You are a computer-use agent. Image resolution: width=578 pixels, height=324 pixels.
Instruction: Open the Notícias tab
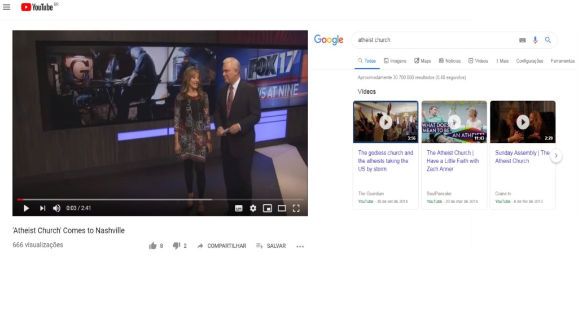(450, 61)
